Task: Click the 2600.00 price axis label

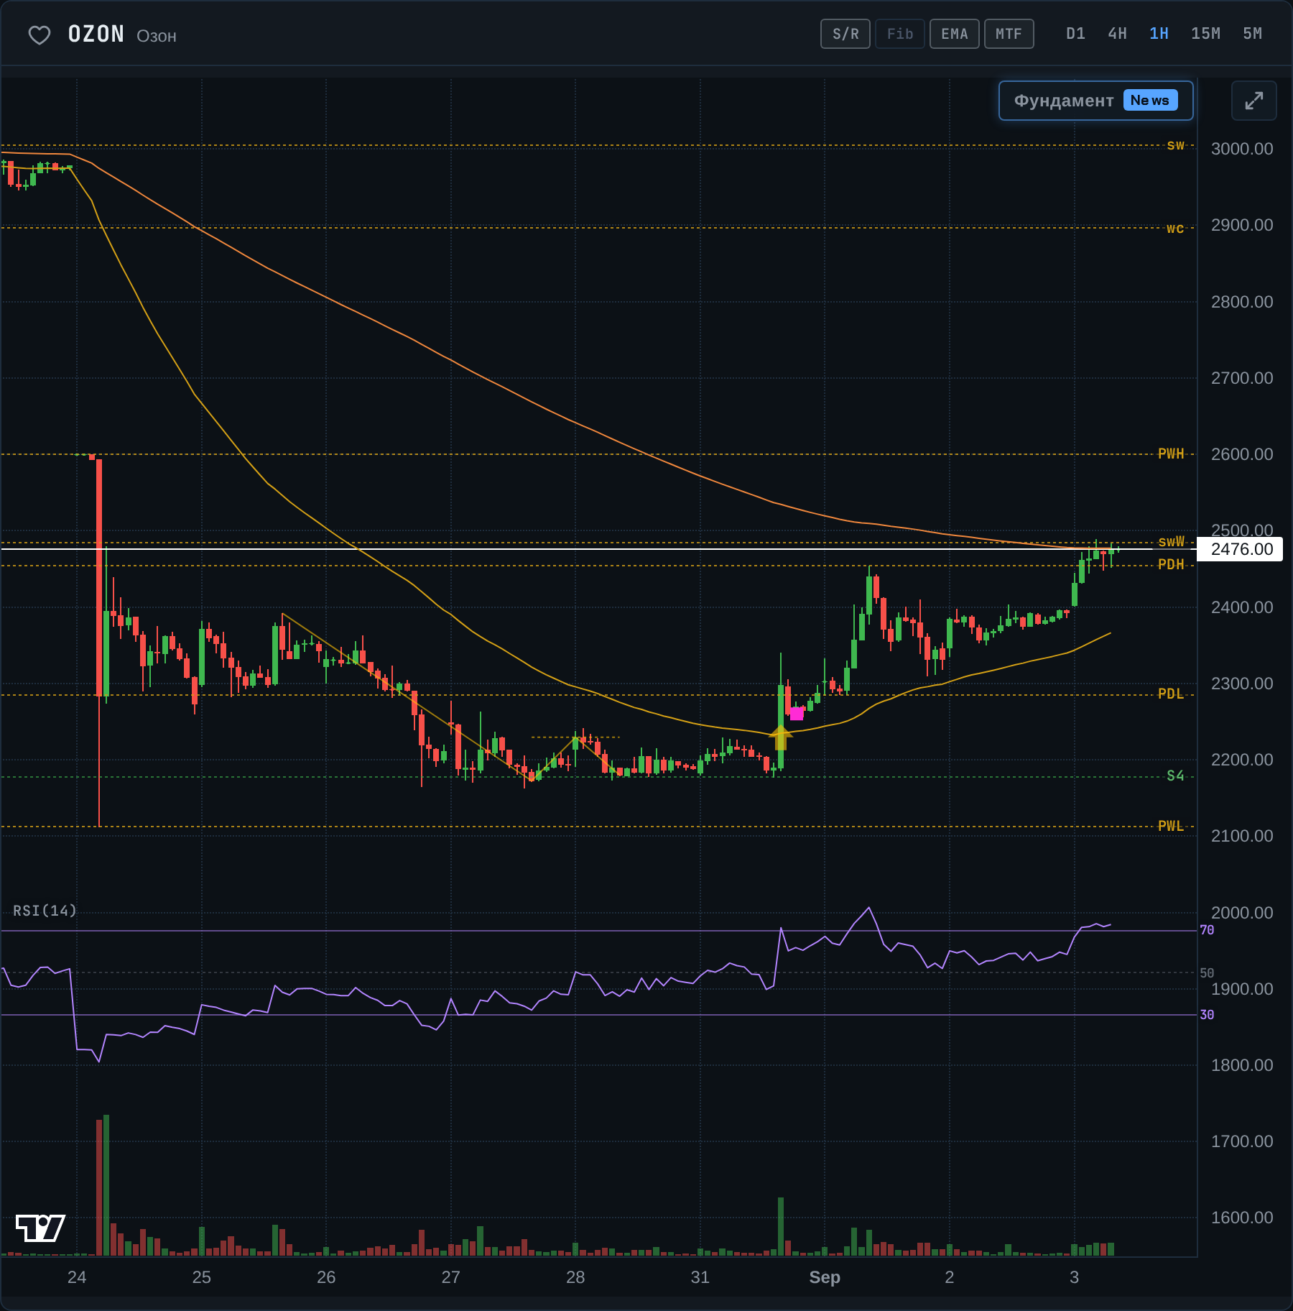Action: click(x=1242, y=454)
